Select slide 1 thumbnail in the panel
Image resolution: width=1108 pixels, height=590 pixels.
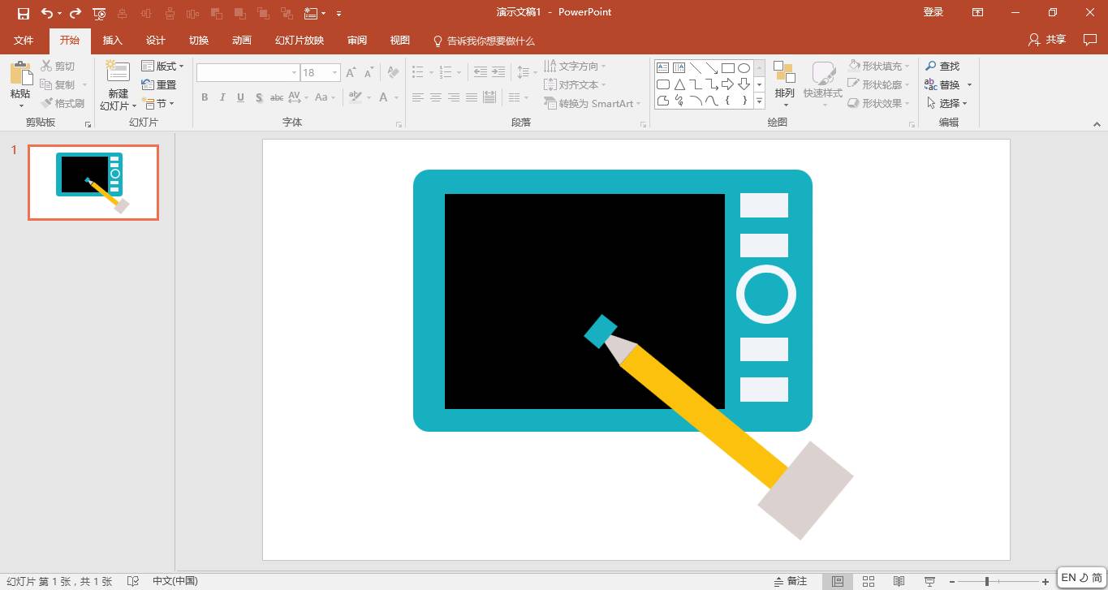tap(93, 183)
